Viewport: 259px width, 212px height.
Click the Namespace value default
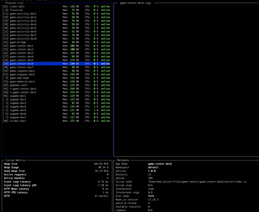point(153,167)
